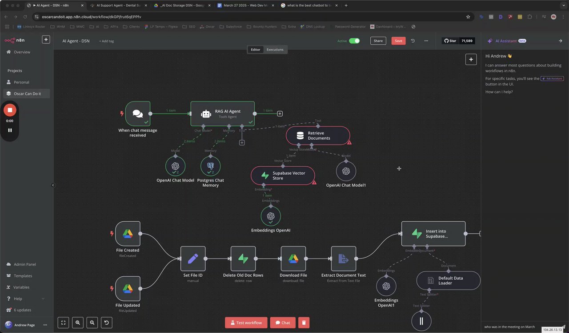Save the workflow

[398, 41]
